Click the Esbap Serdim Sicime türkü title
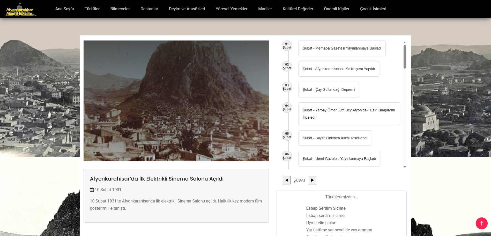The image size is (491, 236). pyautogui.click(x=326, y=208)
